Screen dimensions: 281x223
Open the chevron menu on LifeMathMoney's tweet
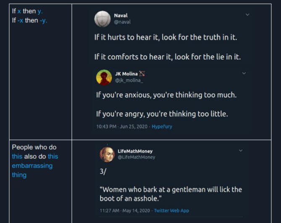point(241,150)
